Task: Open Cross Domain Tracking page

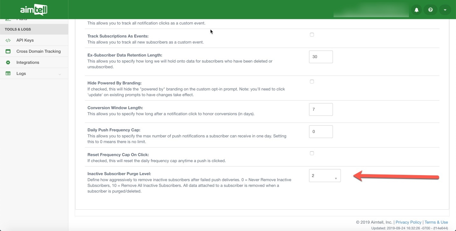Action: 38,51
